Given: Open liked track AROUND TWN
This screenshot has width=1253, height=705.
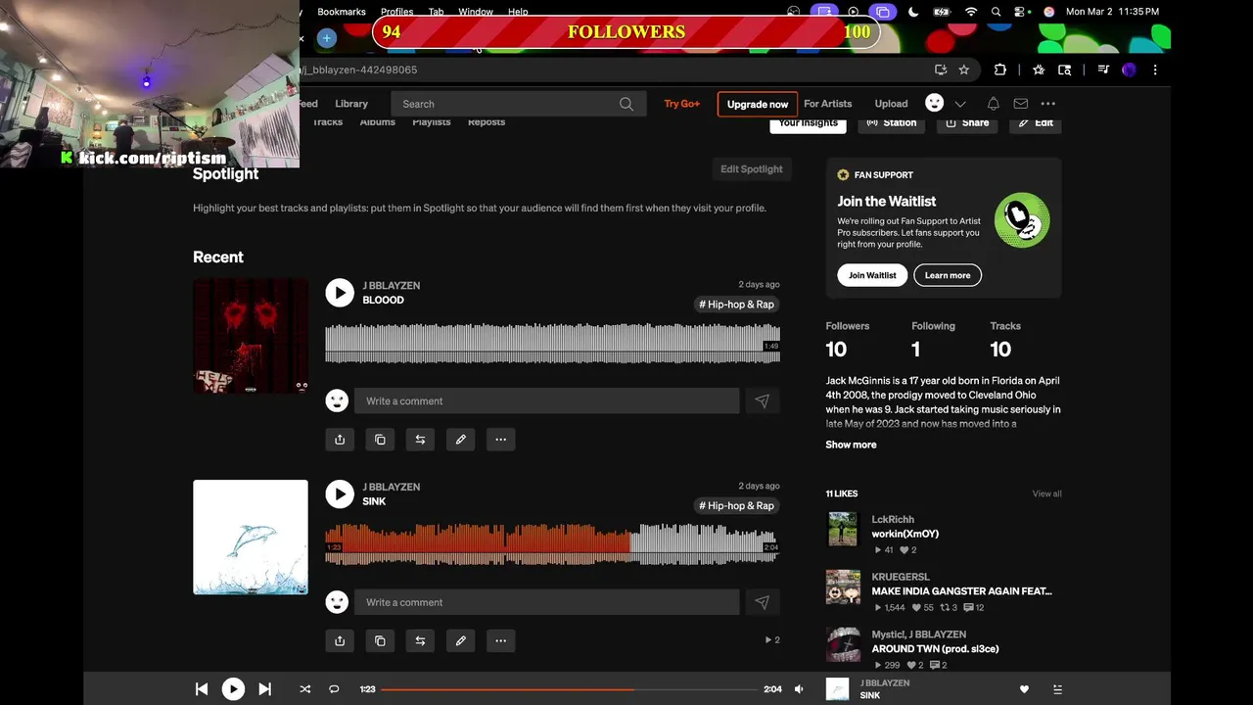Looking at the screenshot, I should [x=935, y=648].
